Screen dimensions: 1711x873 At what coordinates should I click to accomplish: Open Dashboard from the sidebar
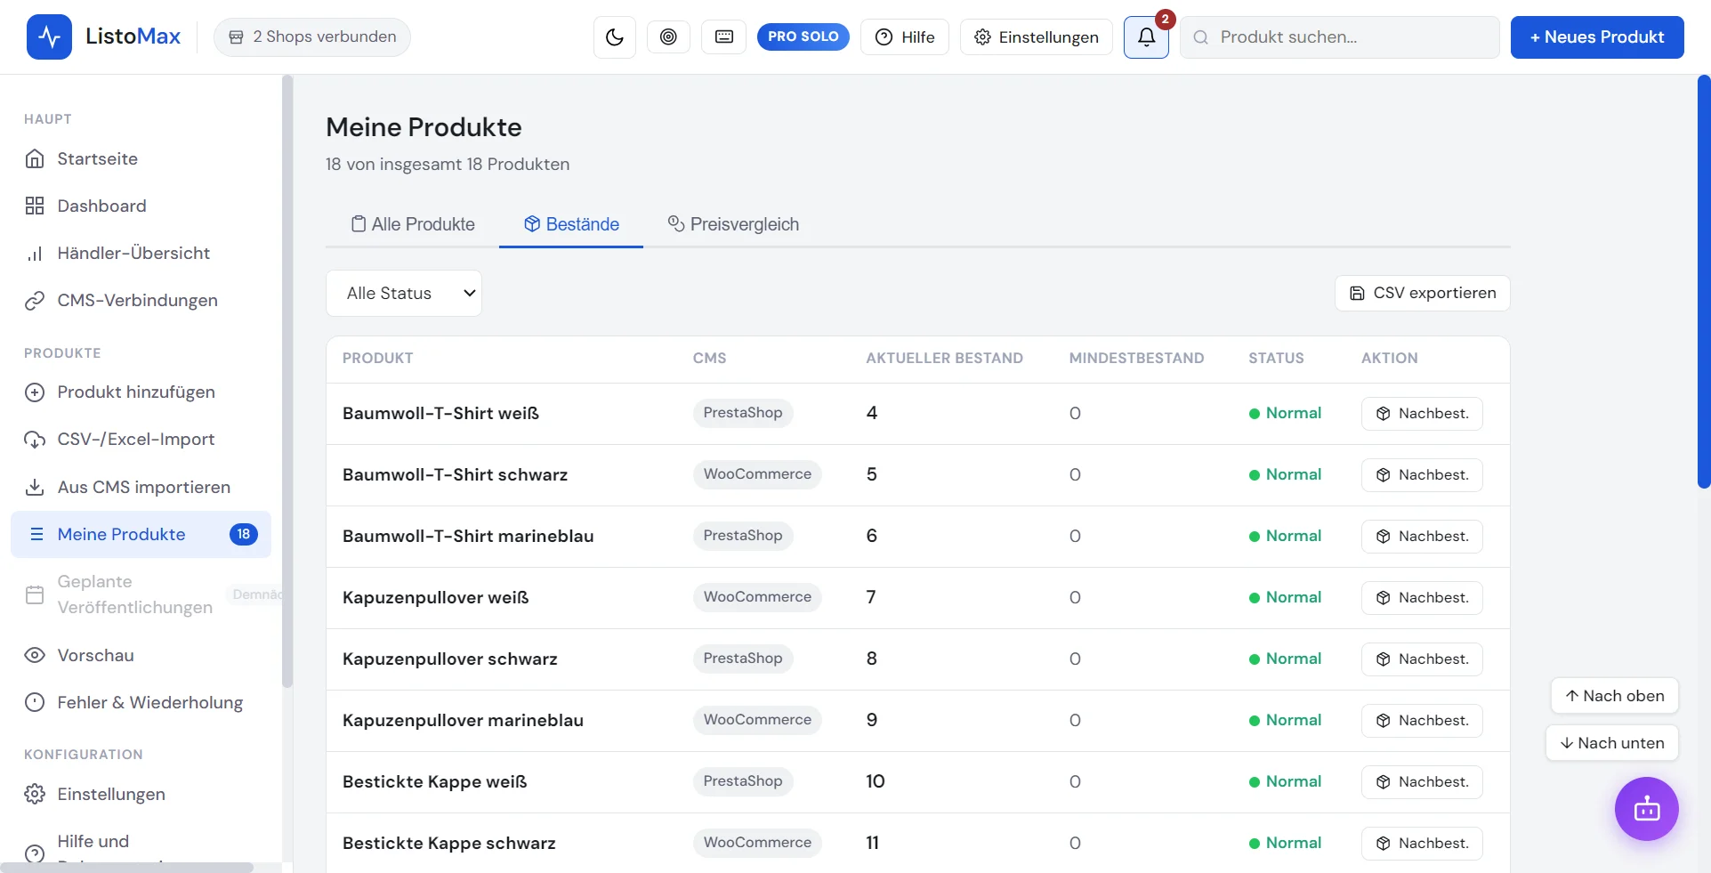pyautogui.click(x=141, y=206)
